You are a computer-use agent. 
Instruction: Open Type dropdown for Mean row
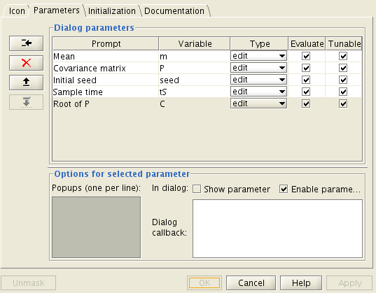point(258,56)
